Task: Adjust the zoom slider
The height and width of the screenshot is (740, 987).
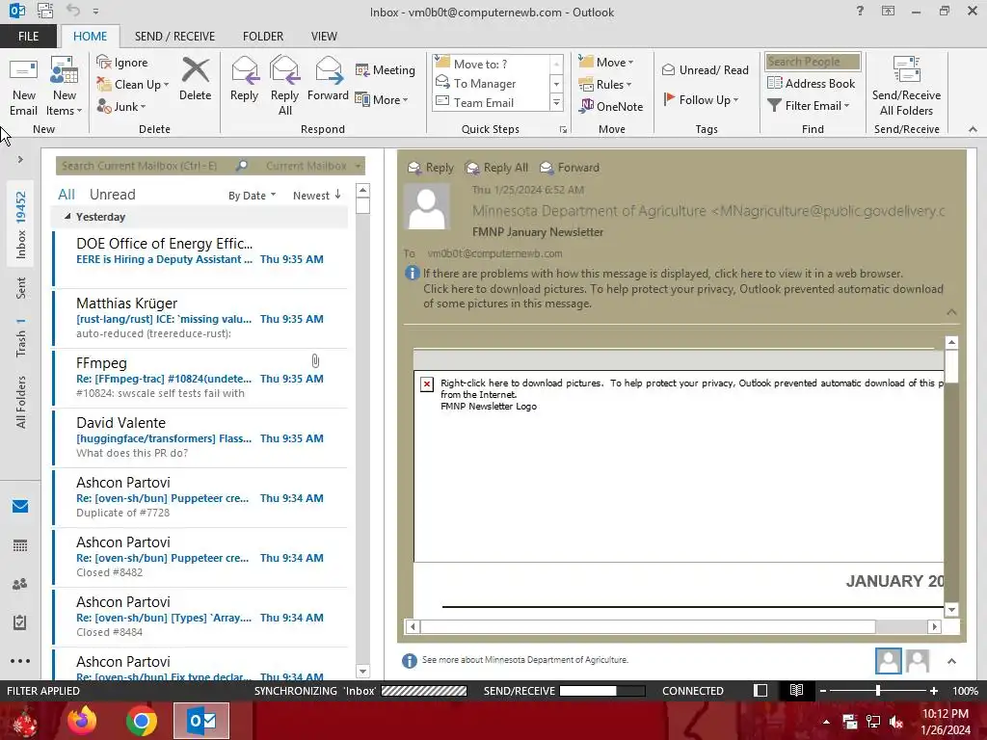Action: coord(878,691)
